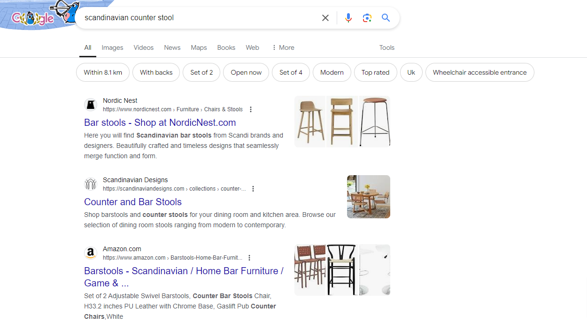Start voice search with microphone icon
This screenshot has width=587, height=331.
coord(348,18)
